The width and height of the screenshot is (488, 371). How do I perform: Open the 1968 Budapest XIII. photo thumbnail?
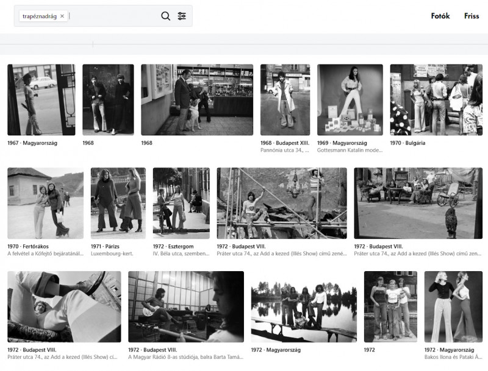[285, 100]
